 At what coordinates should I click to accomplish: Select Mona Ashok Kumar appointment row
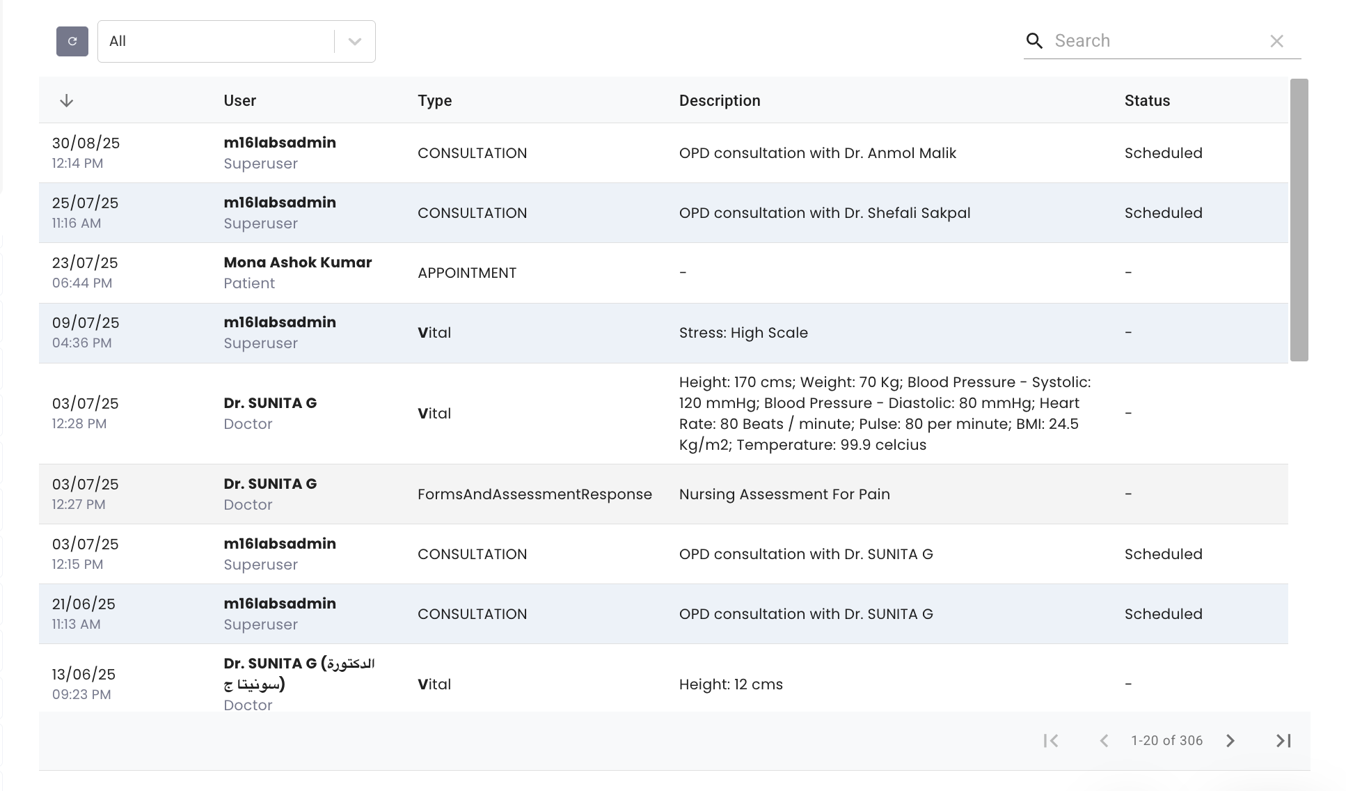pos(297,272)
